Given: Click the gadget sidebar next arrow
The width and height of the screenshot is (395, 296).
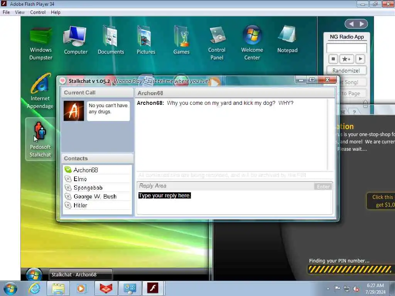Looking at the screenshot, I should tap(362, 24).
